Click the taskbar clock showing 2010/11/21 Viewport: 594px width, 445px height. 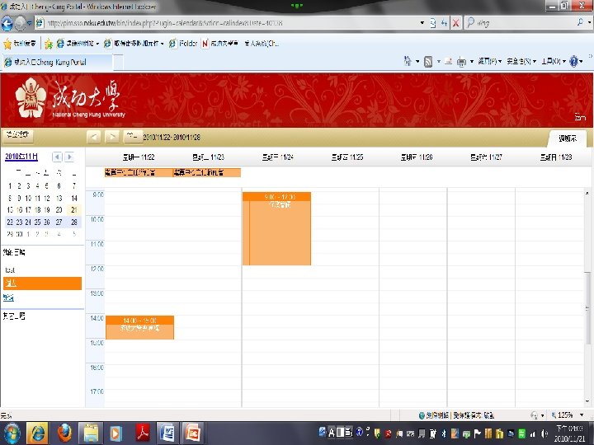point(570,433)
